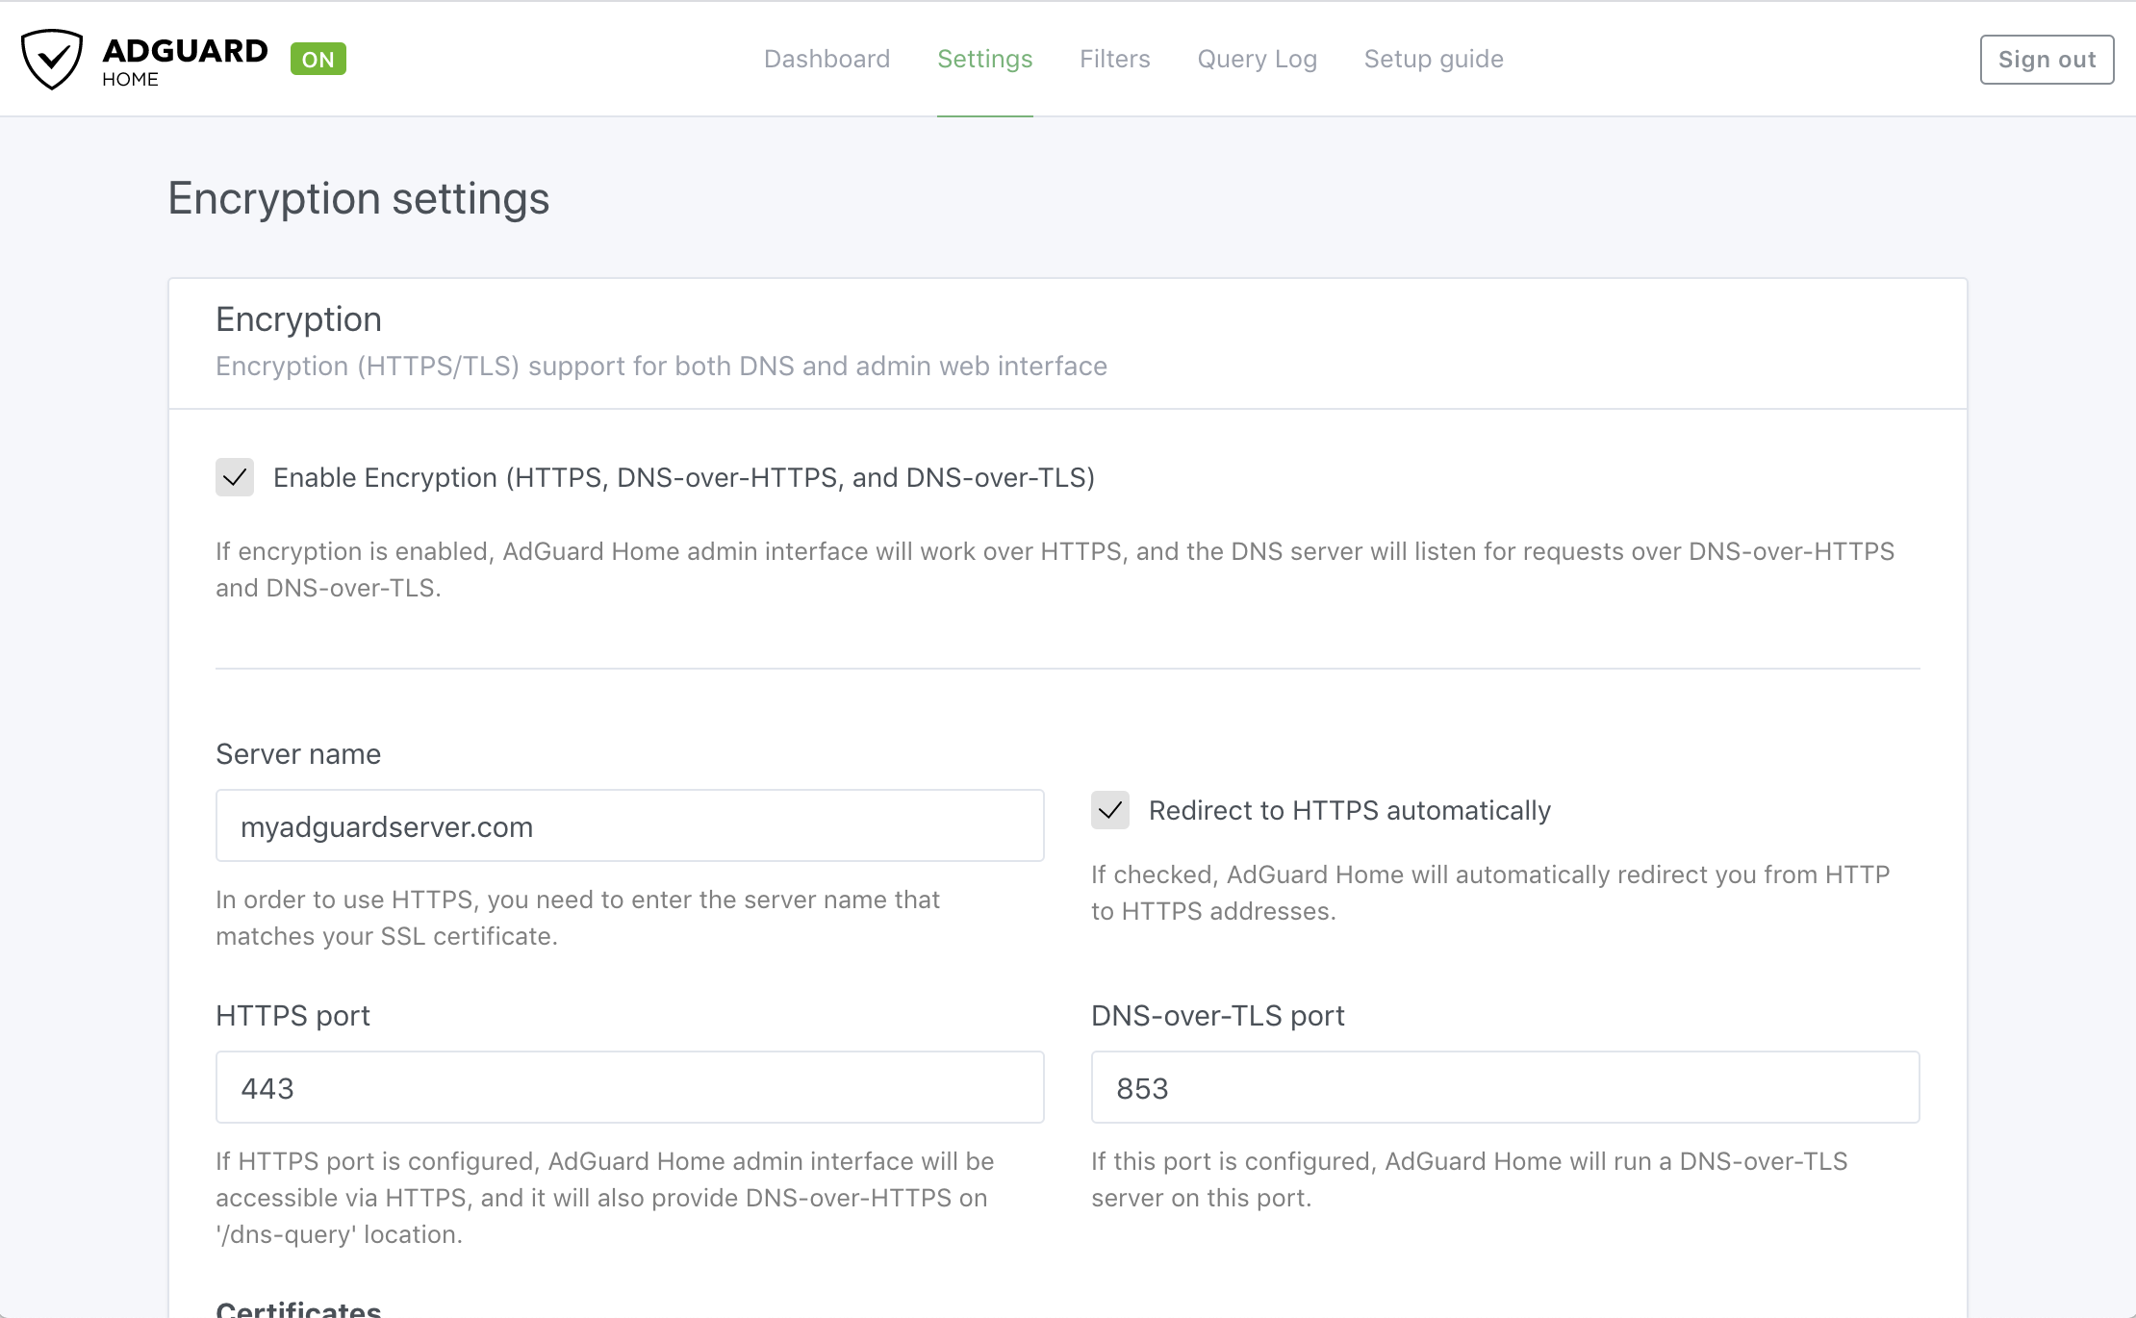
Task: Navigate to Dashboard tab
Action: 826,58
